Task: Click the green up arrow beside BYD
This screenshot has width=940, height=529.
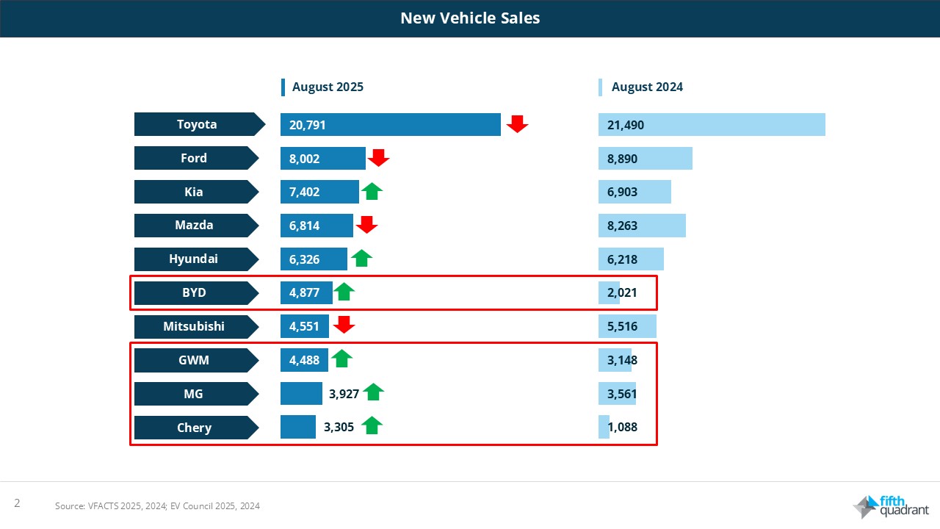Action: point(344,292)
